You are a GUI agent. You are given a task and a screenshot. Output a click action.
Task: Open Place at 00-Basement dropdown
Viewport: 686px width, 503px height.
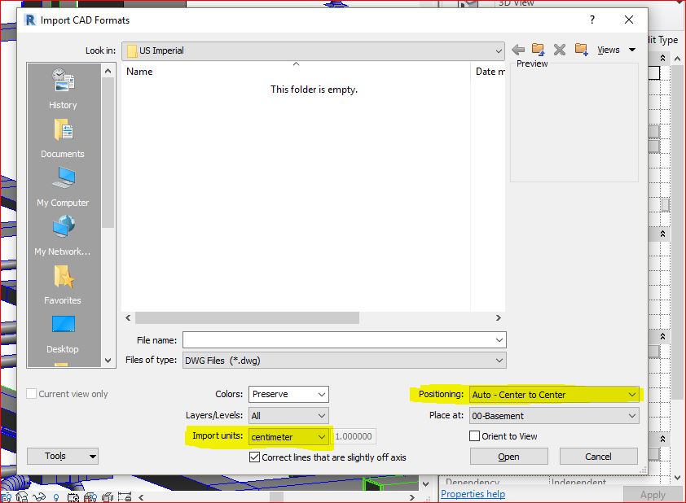coord(554,416)
